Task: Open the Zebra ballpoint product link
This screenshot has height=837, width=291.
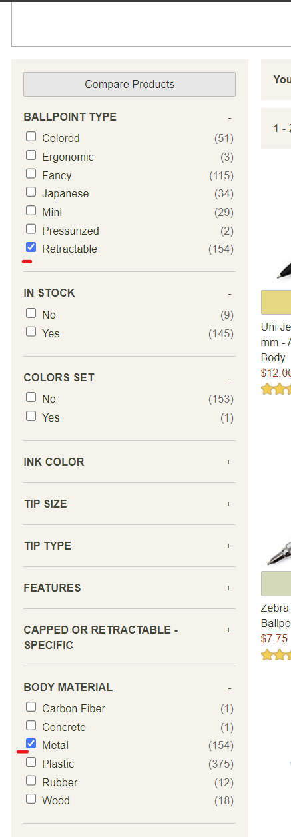Action: [275, 616]
